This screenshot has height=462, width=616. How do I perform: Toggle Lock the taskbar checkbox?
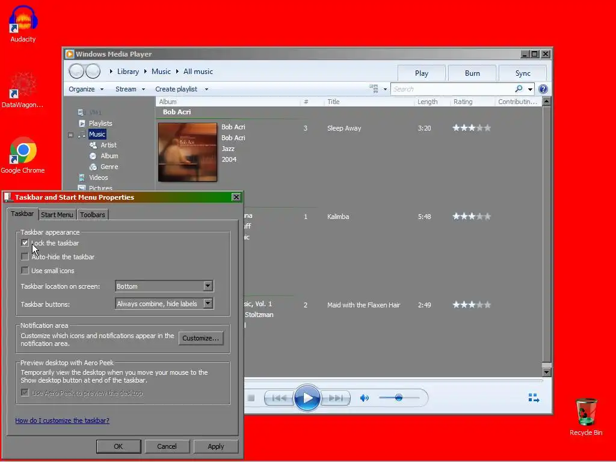point(25,243)
